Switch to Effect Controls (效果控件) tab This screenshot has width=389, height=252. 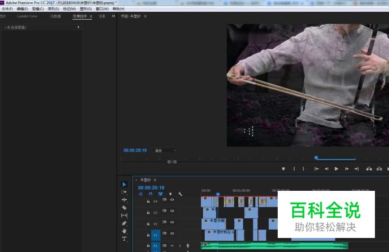pos(80,16)
